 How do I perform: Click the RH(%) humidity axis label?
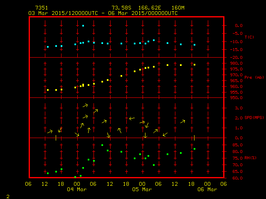(250, 158)
